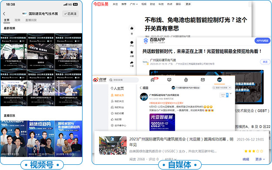This screenshot has width=272, height=170.
Task: Switch to the 主页 tab
Action: pos(7,20)
